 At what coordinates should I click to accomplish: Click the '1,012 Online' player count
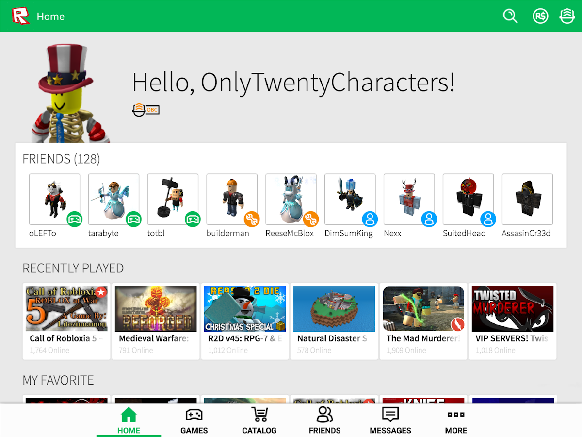[x=228, y=350]
